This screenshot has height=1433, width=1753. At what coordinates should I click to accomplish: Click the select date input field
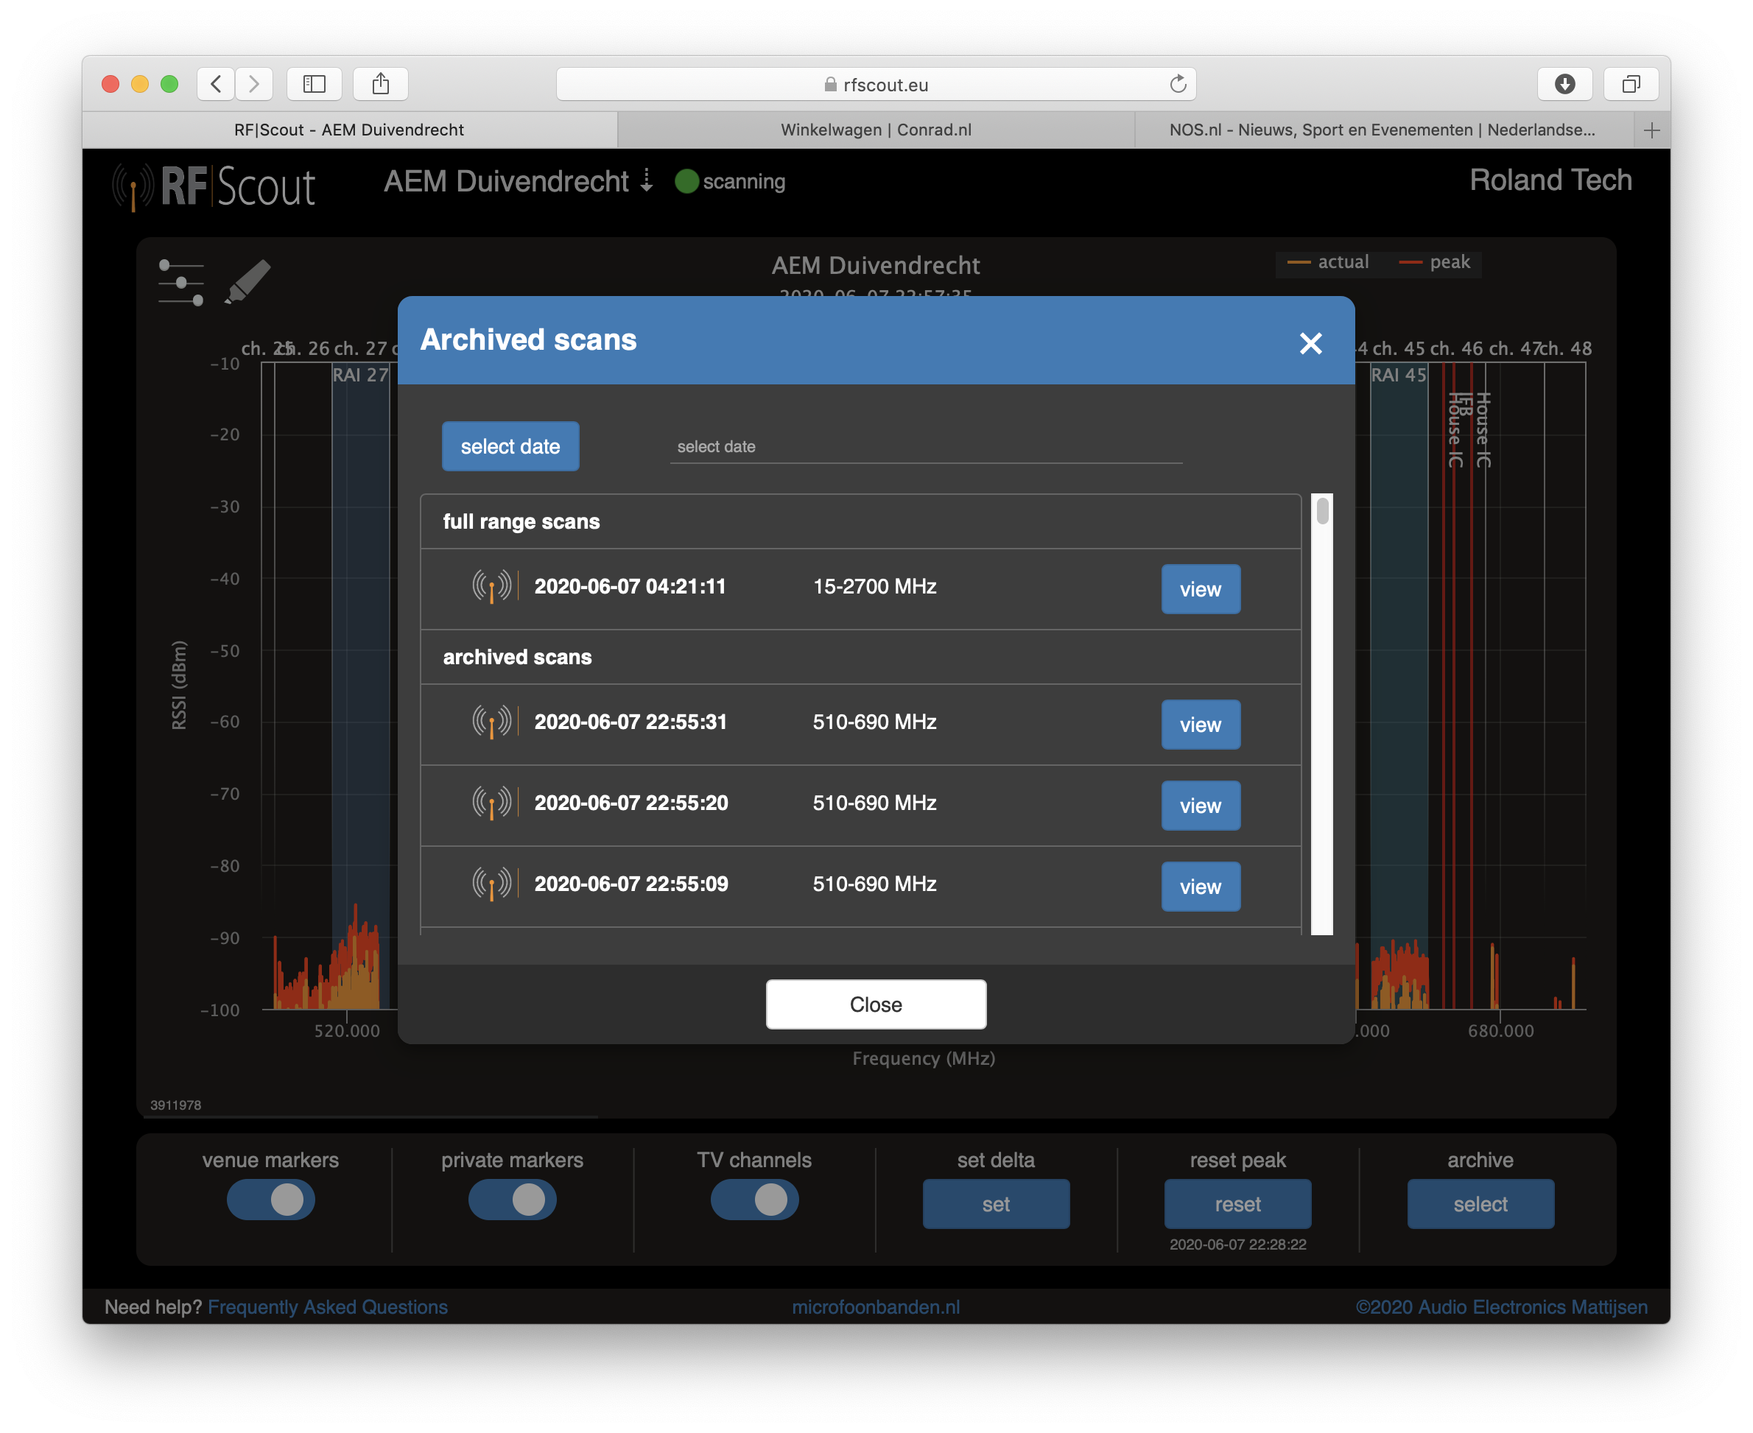[x=926, y=446]
